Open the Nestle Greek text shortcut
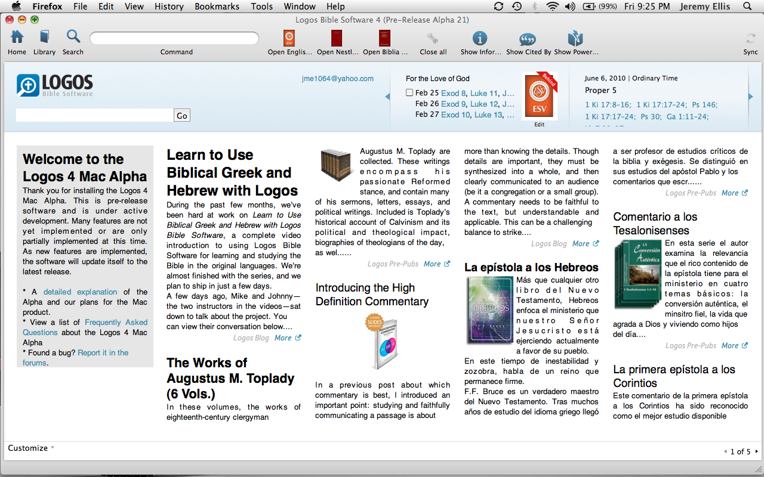Image resolution: width=764 pixels, height=477 pixels. click(x=337, y=38)
